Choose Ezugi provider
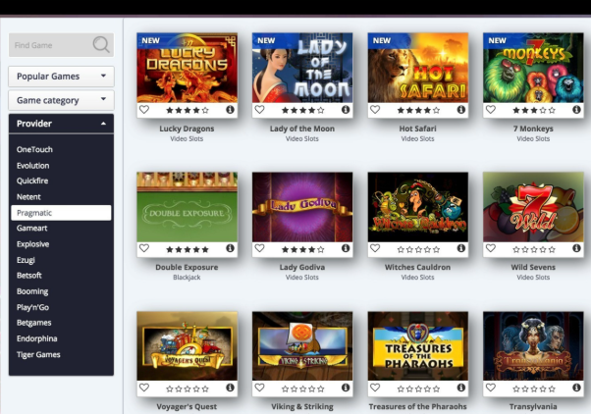This screenshot has height=414, width=591. [26, 260]
